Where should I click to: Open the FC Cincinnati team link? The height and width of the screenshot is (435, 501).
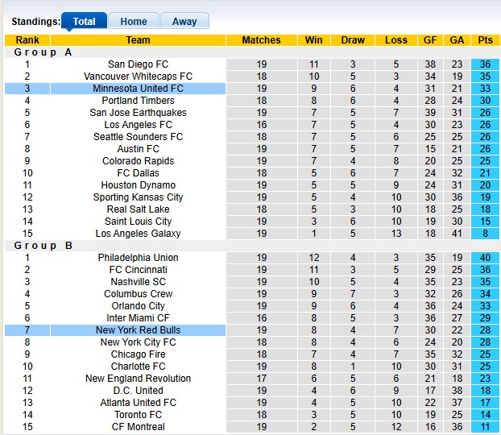point(138,270)
